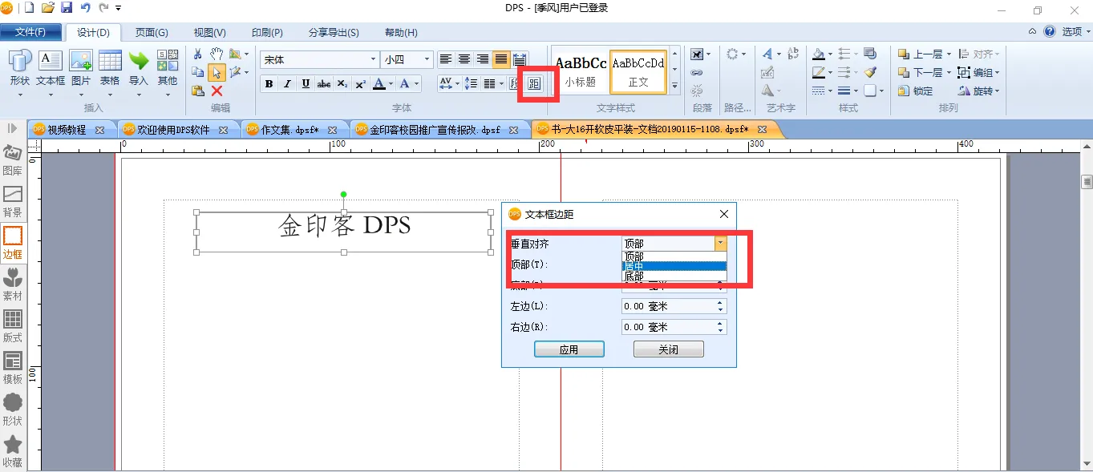Click the Copy icon in Edit group
Viewport: 1093px width, 472px height.
pyautogui.click(x=197, y=72)
